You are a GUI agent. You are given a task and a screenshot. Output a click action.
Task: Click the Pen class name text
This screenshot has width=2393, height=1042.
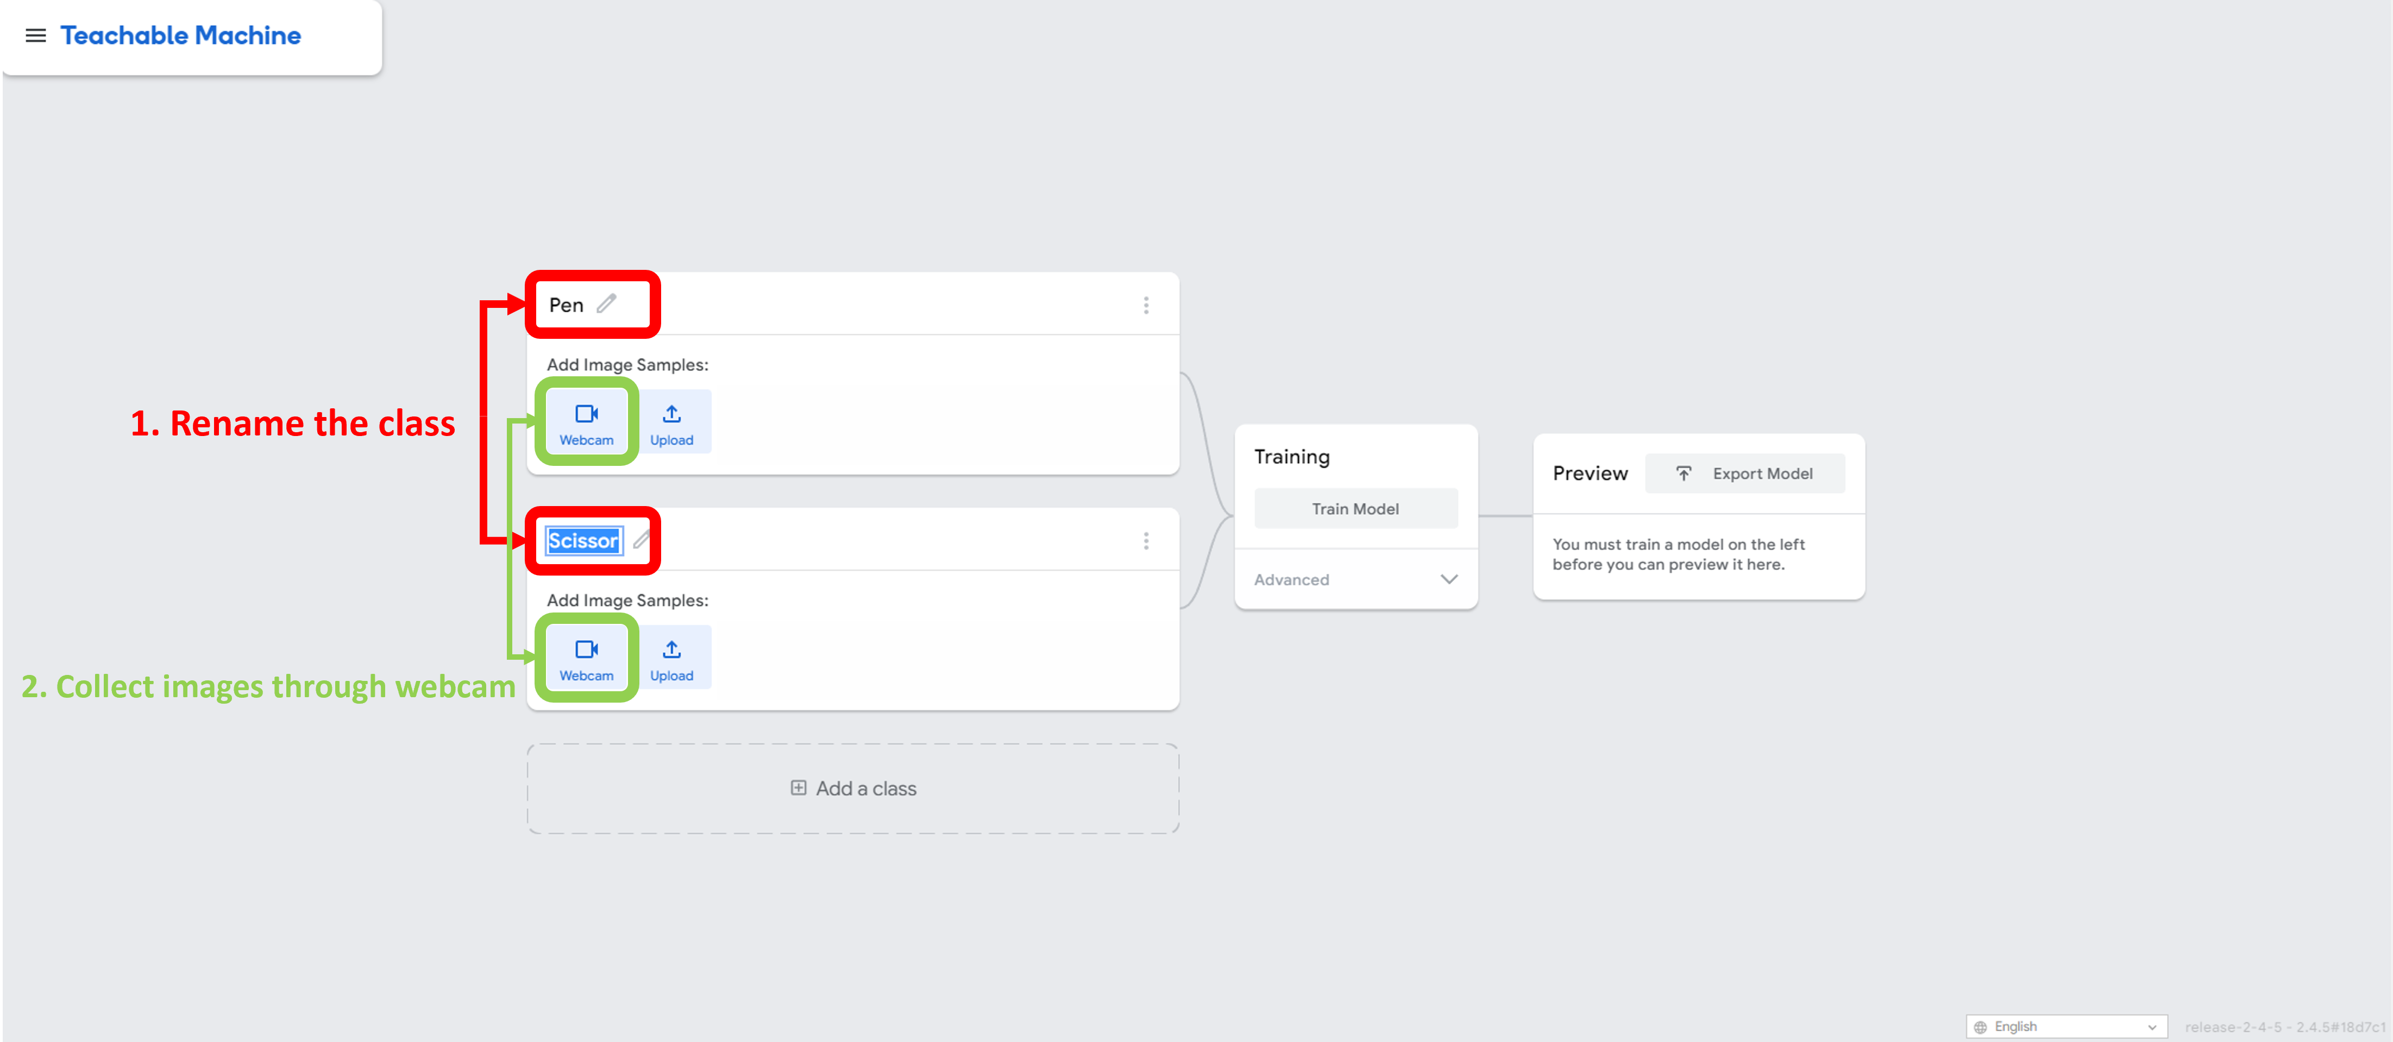(x=566, y=306)
